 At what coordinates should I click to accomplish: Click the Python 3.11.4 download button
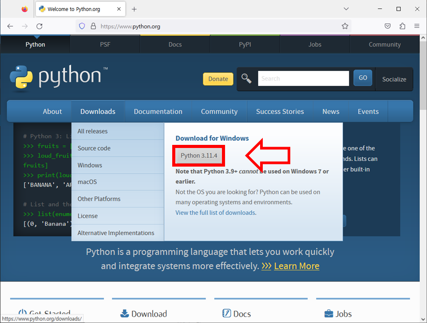pyautogui.click(x=199, y=156)
